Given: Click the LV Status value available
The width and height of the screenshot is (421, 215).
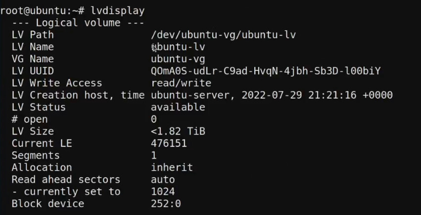Looking at the screenshot, I should pyautogui.click(x=178, y=107).
